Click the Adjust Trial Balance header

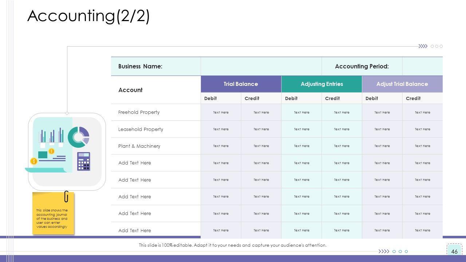[402, 84]
